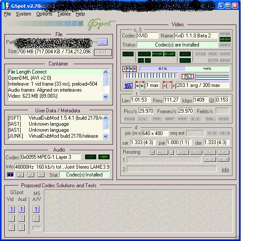Toggle GSpot Vid test 2

[x=12, y=219]
